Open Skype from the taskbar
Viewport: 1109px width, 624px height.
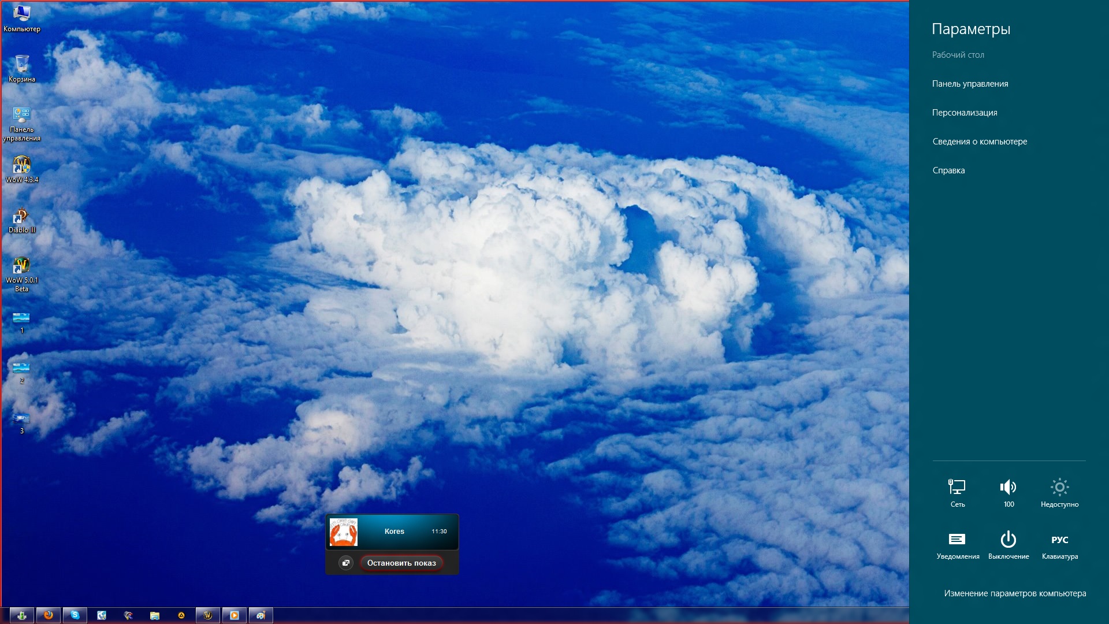tap(75, 615)
